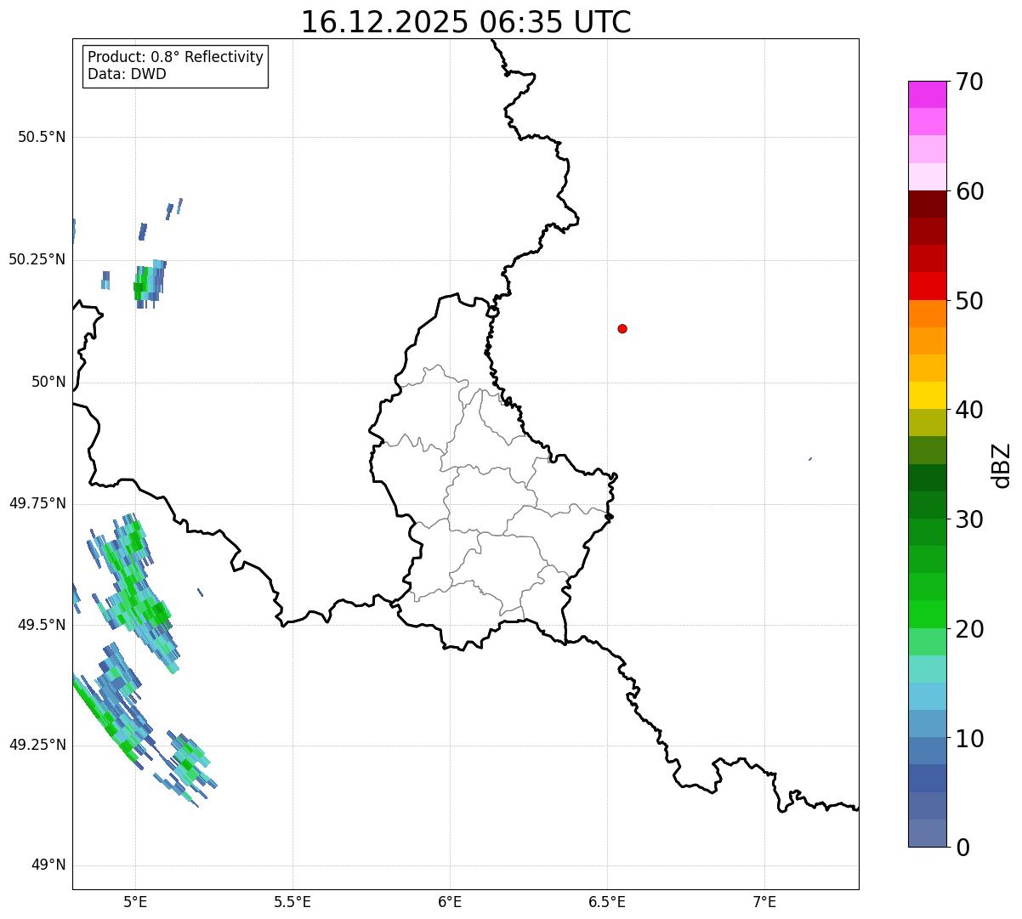
Task: Click the 5.5°E longitude tick label
Action: pyautogui.click(x=292, y=902)
